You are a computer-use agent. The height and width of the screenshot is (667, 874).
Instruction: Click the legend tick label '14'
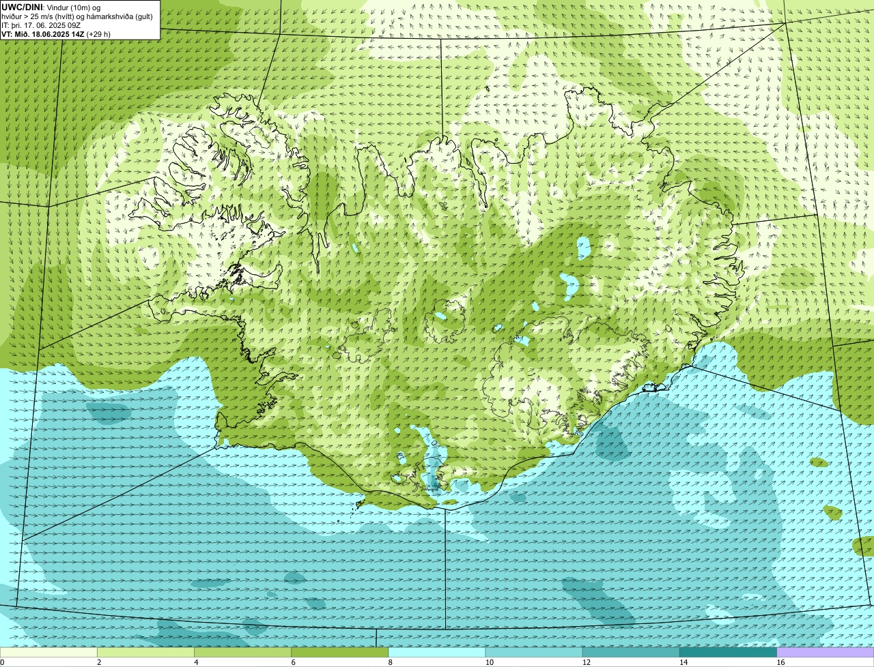[683, 662]
